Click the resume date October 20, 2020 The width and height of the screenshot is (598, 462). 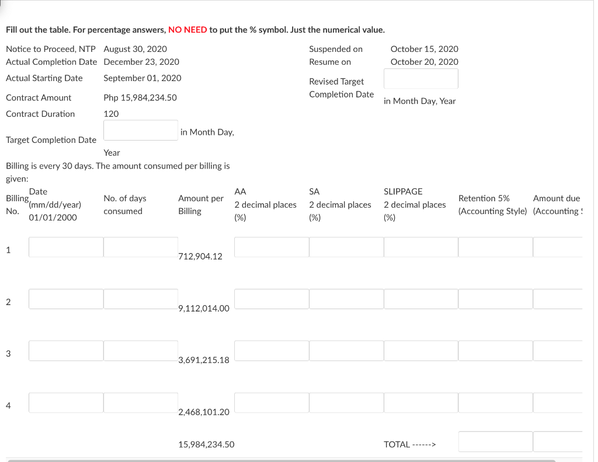pyautogui.click(x=424, y=62)
